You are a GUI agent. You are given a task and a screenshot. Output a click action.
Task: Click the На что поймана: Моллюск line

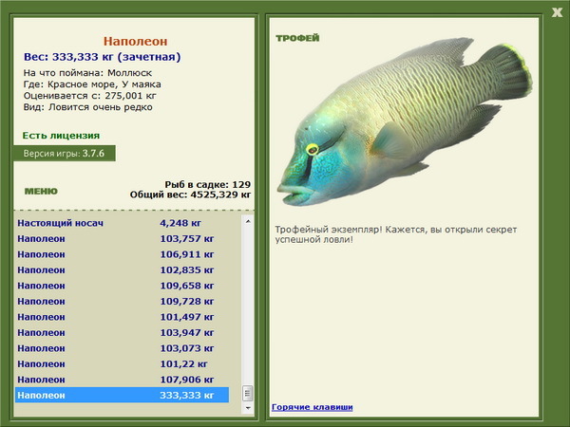pyautogui.click(x=87, y=73)
